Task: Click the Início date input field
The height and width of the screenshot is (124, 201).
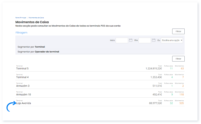Action: (x=122, y=40)
